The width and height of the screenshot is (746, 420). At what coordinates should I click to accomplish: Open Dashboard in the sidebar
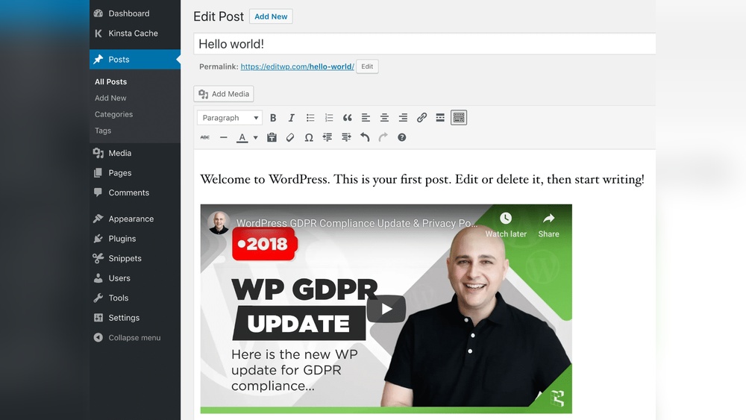point(134,13)
